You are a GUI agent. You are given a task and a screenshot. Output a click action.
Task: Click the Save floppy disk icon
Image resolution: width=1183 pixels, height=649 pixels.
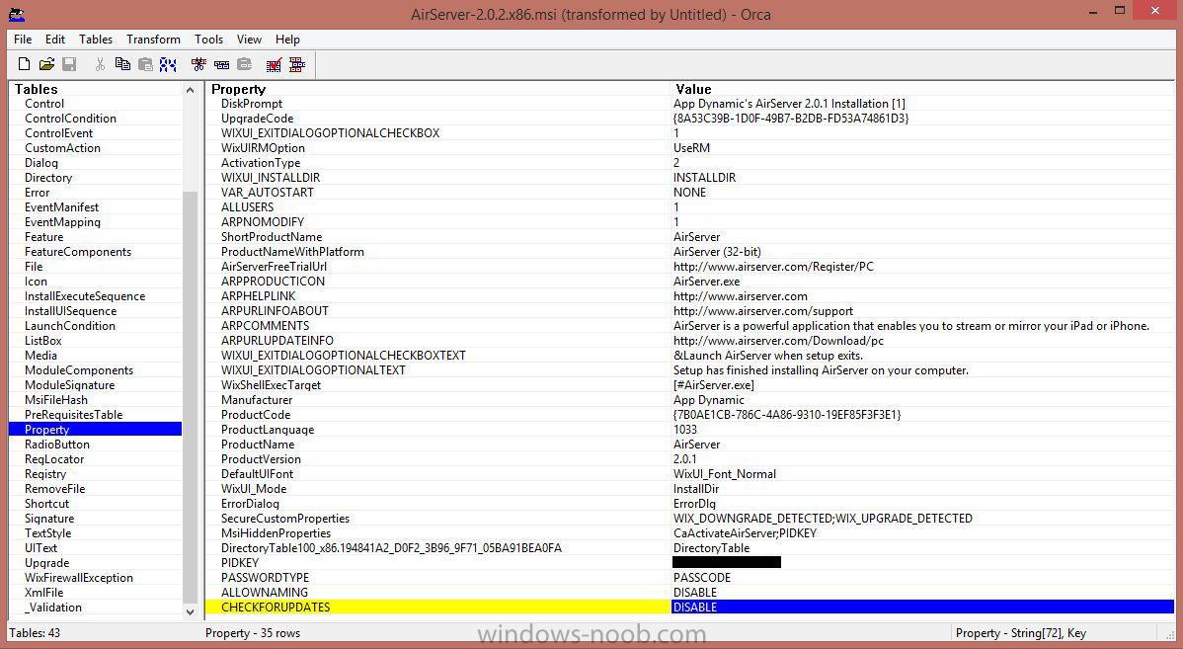click(69, 64)
